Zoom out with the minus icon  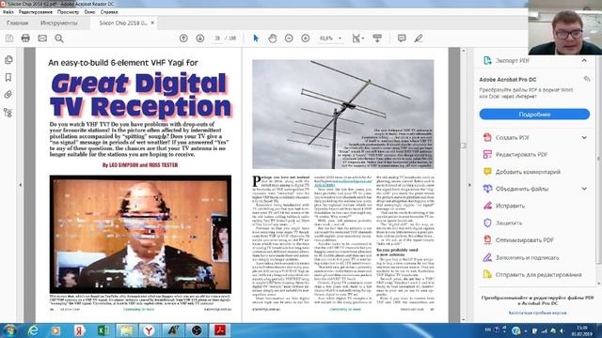(289, 38)
